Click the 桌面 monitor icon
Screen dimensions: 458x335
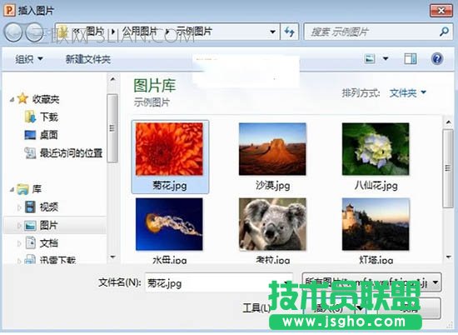point(30,135)
